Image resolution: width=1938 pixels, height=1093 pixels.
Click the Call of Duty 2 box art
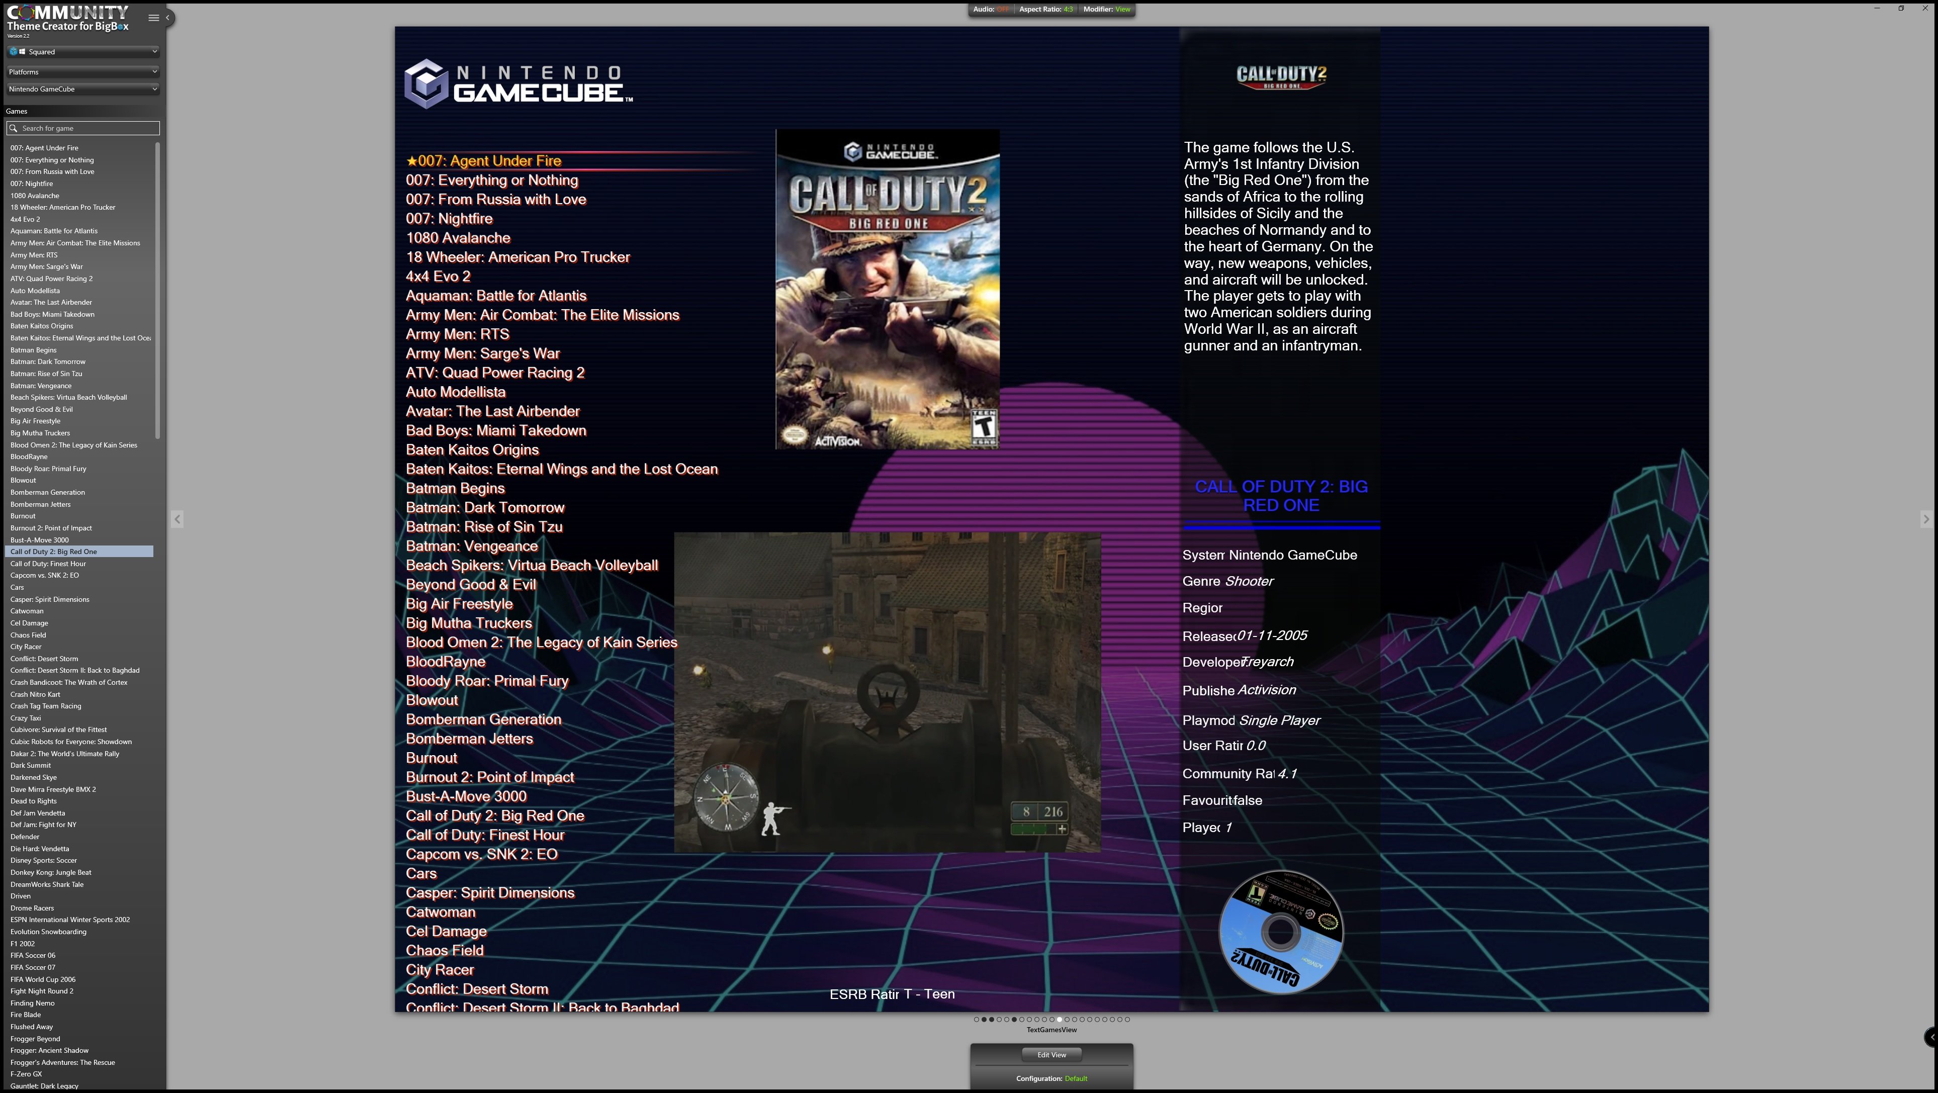coord(888,290)
